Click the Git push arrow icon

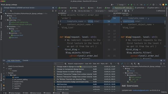click(150, 5)
